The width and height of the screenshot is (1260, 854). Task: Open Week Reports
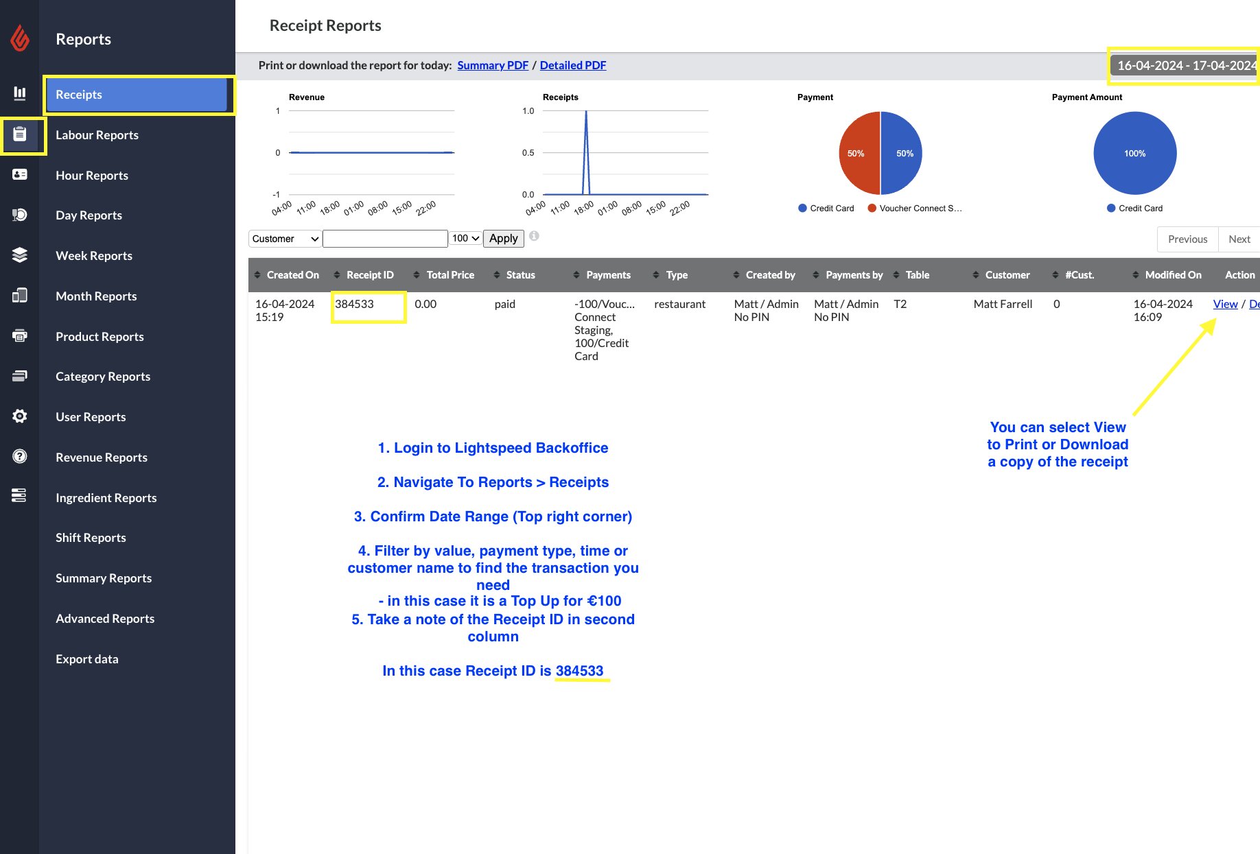pyautogui.click(x=94, y=256)
